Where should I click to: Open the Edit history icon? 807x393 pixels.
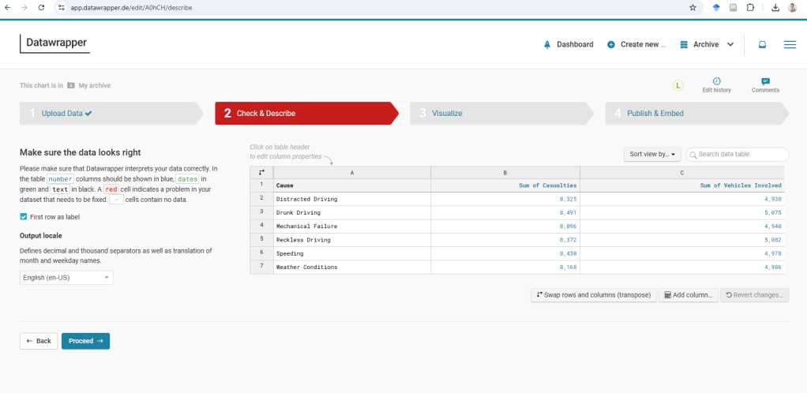point(716,81)
